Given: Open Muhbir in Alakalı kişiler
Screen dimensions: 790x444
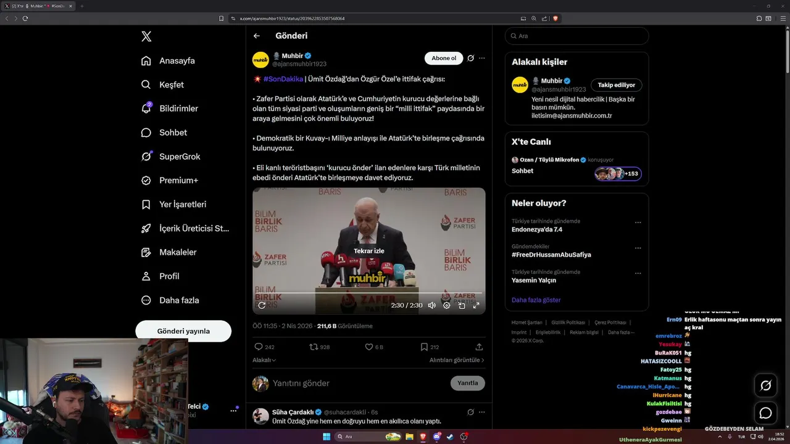Looking at the screenshot, I should pos(552,81).
